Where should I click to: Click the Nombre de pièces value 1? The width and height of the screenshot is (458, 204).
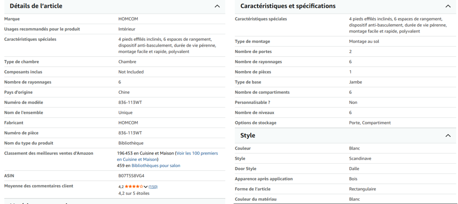(350, 72)
